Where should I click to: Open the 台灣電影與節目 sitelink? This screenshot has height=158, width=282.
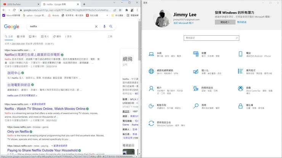pos(19,85)
